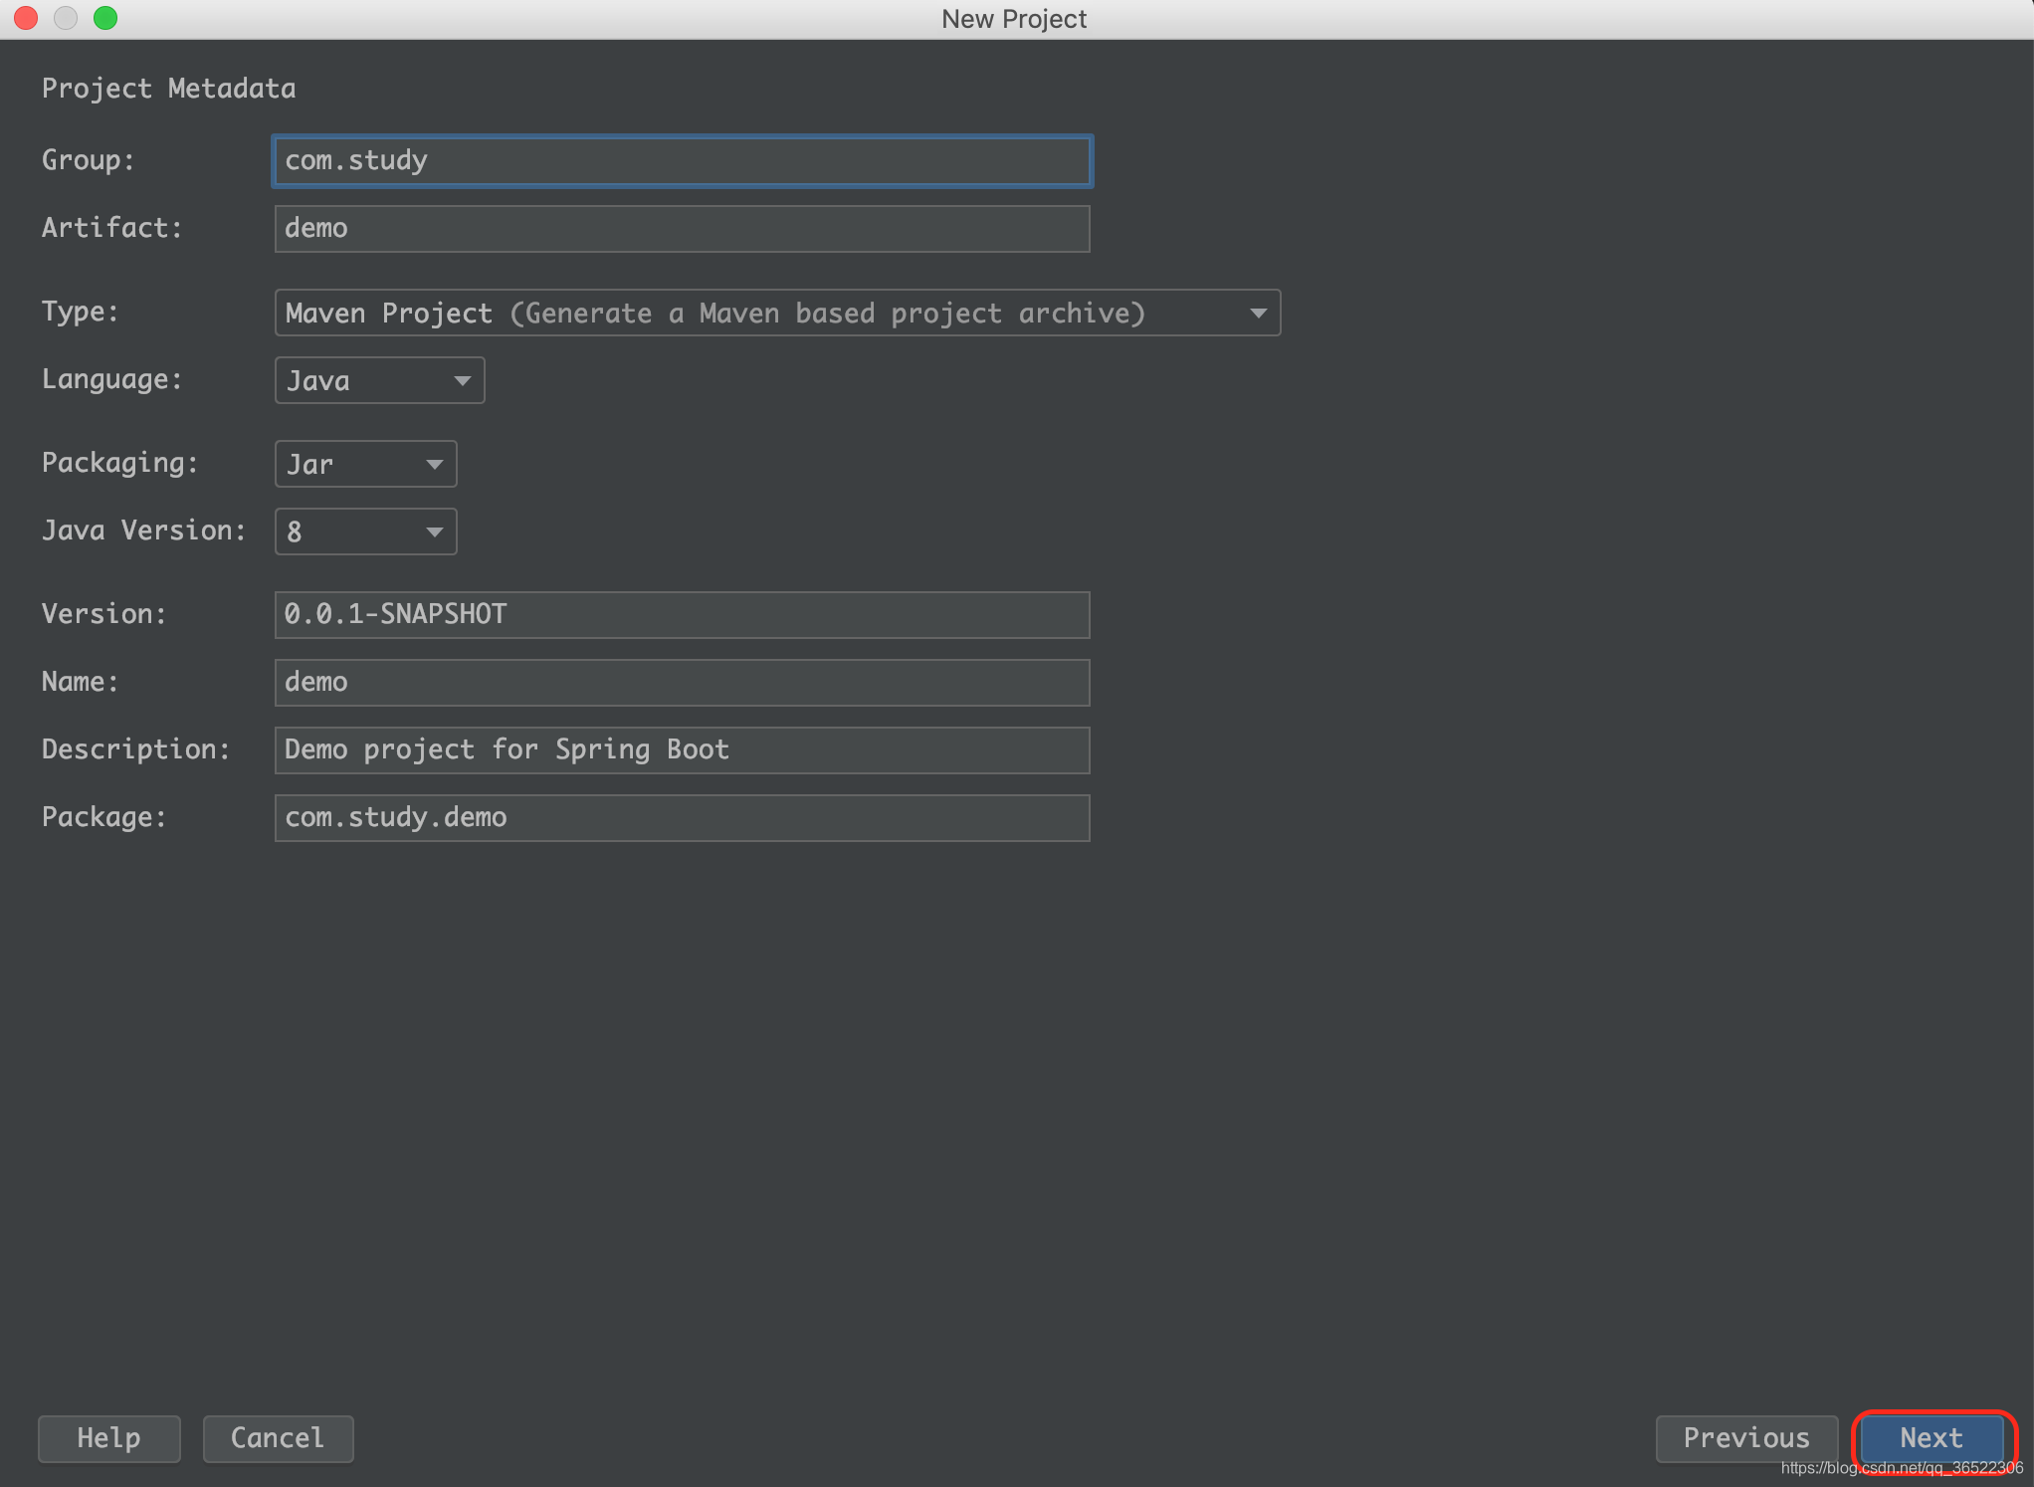Click the Language dropdown arrow icon
Image resolution: width=2034 pixels, height=1487 pixels.
point(462,380)
